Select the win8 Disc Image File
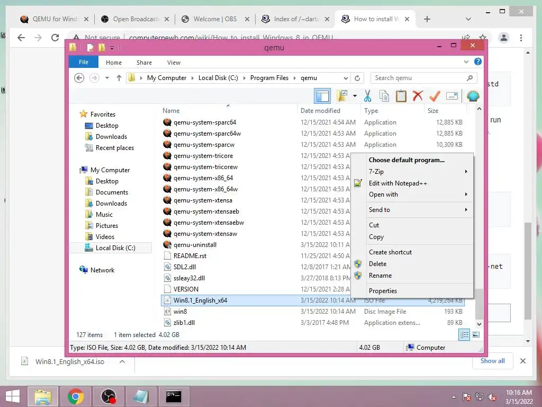The image size is (542, 407). tap(313, 312)
